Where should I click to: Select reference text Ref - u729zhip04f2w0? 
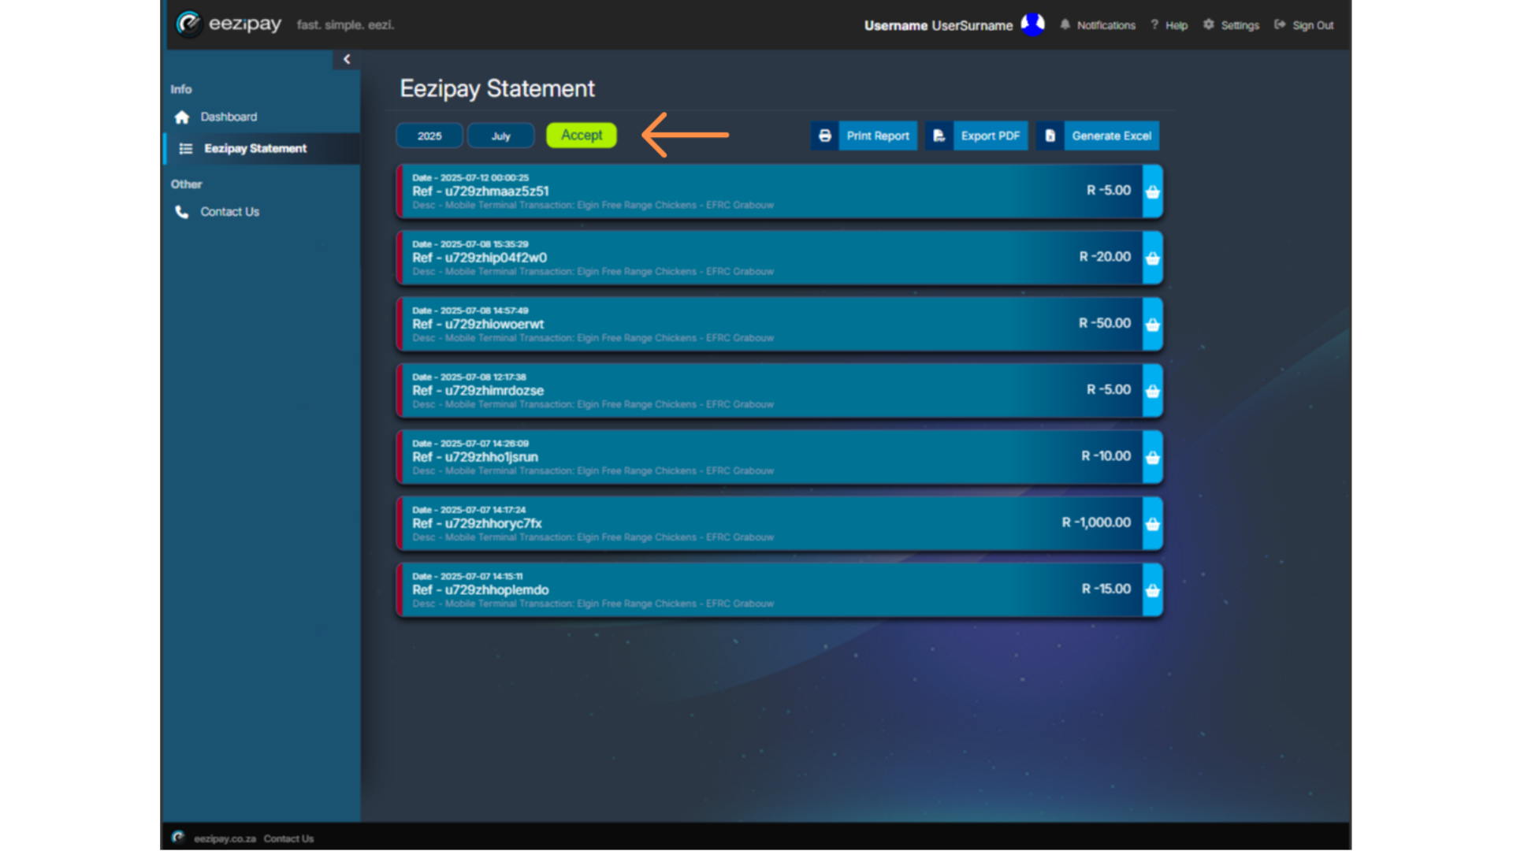(479, 258)
